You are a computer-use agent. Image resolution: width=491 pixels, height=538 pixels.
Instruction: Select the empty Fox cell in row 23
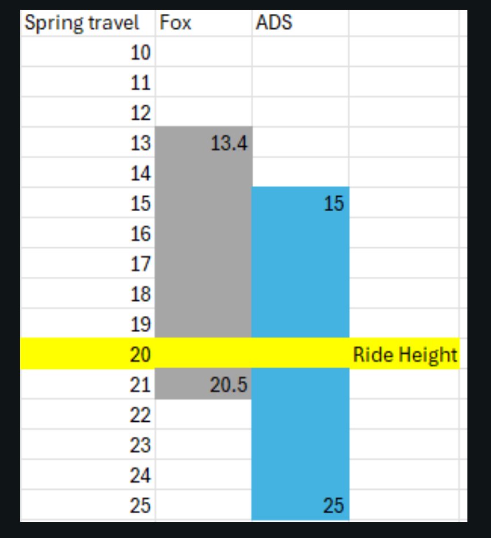pyautogui.click(x=204, y=444)
